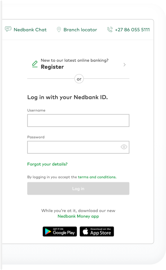This screenshot has height=270, width=166.
Task: Click the green pencil Register icon
Action: pyautogui.click(x=34, y=64)
